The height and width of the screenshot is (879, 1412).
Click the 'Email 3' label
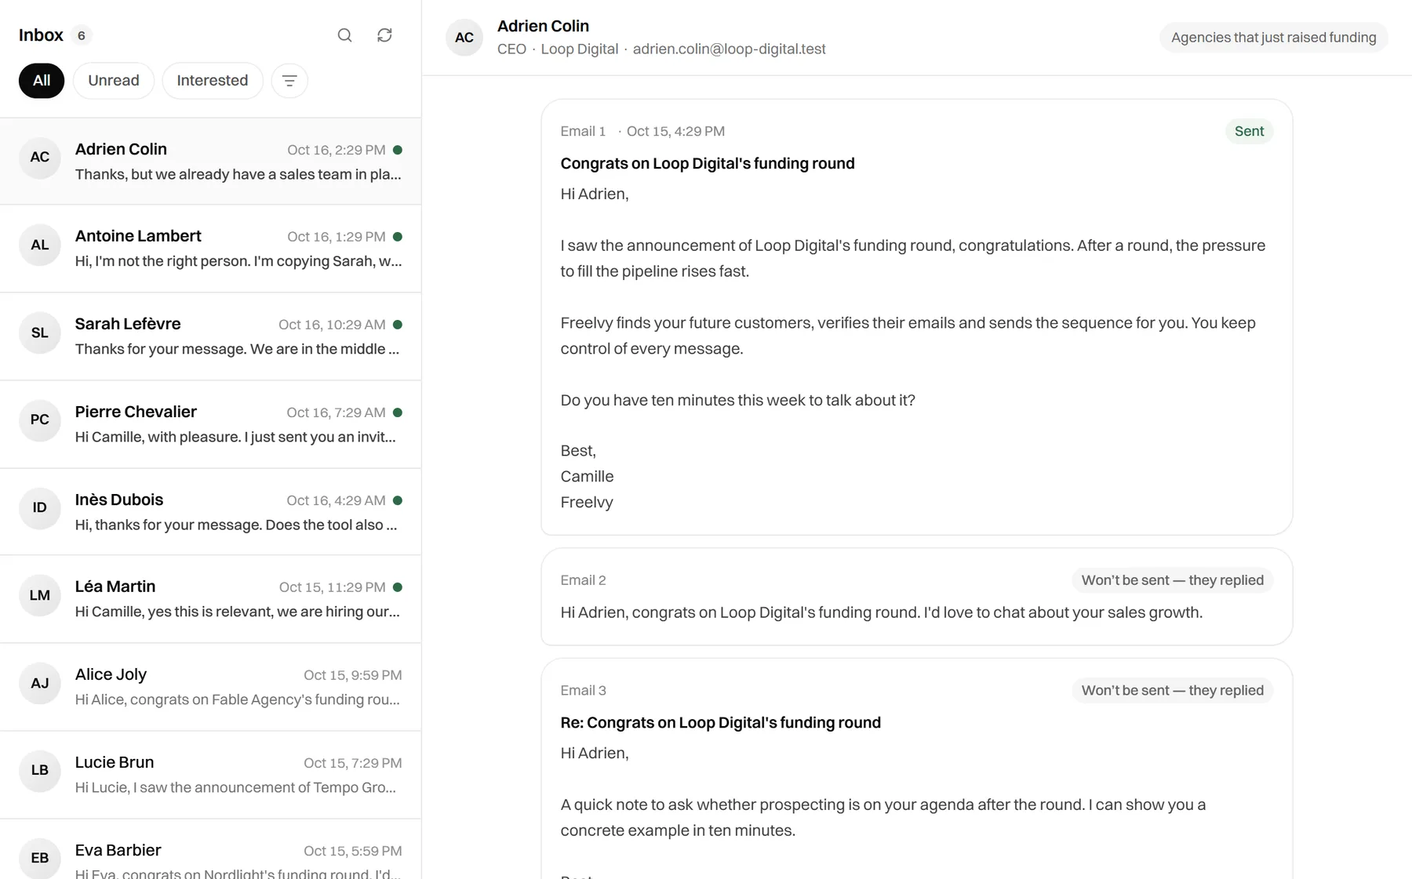(583, 691)
